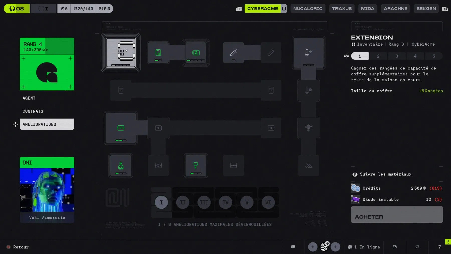The image size is (451, 254).
Task: Select tier VI roman numeral button
Action: pos(268,202)
